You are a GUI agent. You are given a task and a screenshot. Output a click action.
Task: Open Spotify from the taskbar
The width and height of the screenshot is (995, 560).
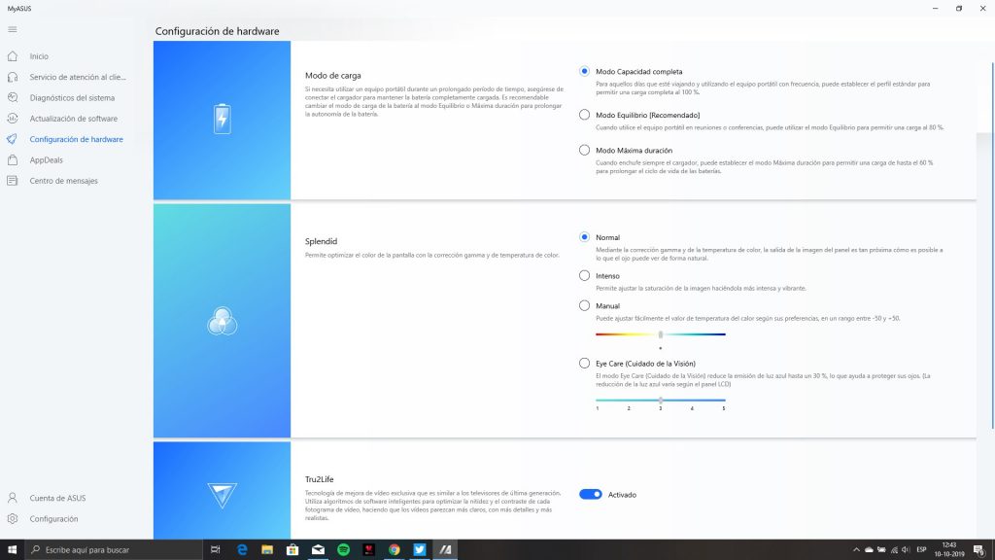click(343, 550)
